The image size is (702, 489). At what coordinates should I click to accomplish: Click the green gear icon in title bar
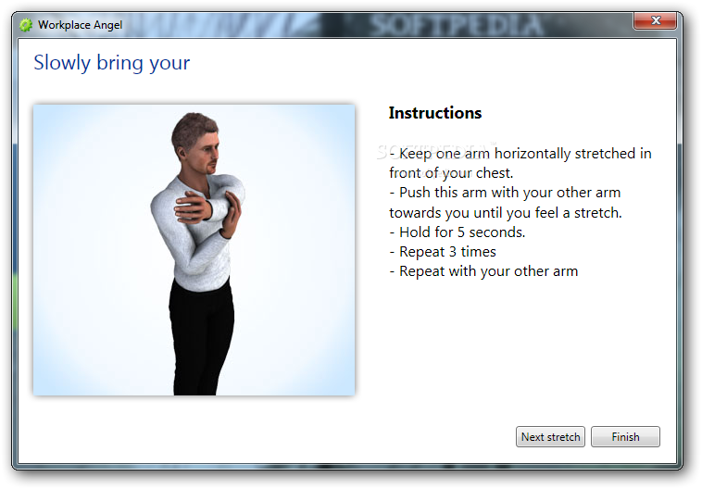pyautogui.click(x=26, y=25)
